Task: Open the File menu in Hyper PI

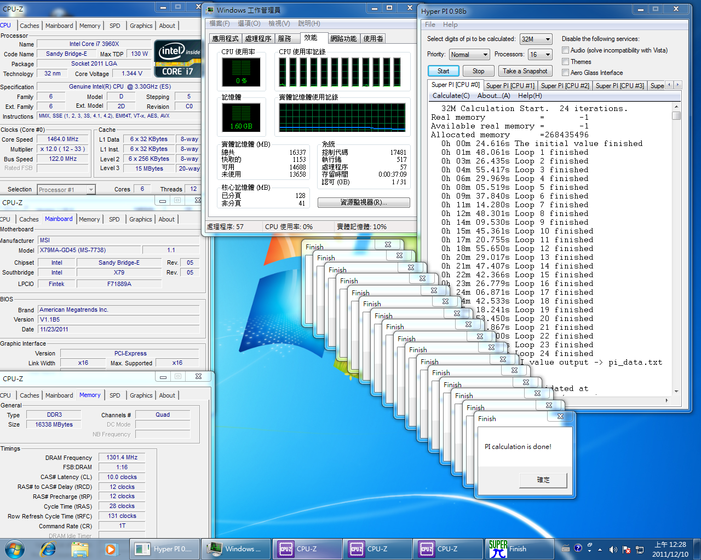Action: [430, 25]
